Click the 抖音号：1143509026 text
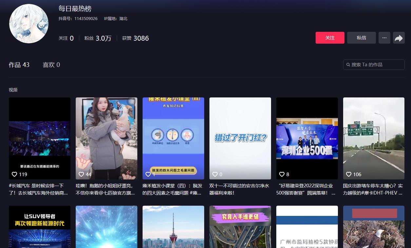 pyautogui.click(x=78, y=19)
